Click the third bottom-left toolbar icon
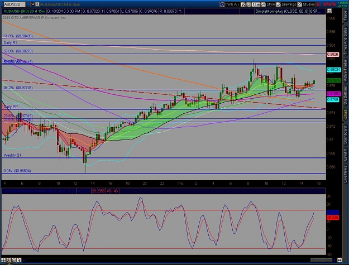Viewport: 349px width, 265px height. tap(13, 260)
